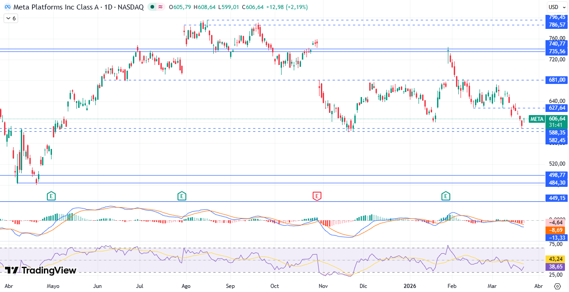Click the Meta logo icon beside symbol name
Viewport: 569px width, 292px height.
tap(8, 7)
